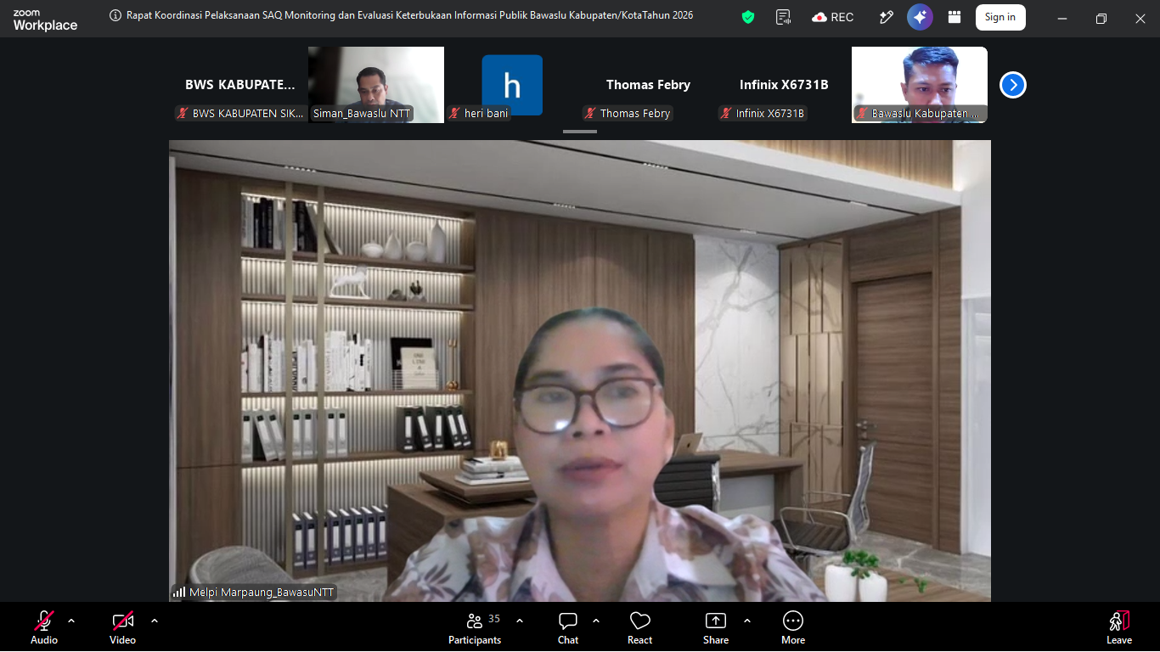Expand the Audio options caret

tap(71, 621)
